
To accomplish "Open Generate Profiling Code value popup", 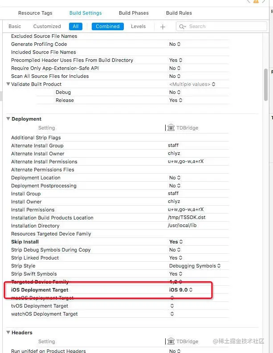I will click(x=175, y=44).
